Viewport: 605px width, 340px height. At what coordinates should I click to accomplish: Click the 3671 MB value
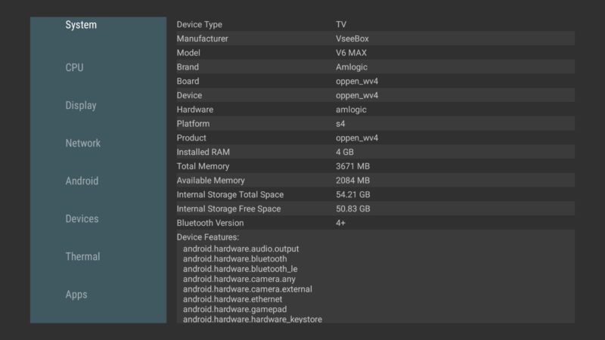tap(352, 166)
